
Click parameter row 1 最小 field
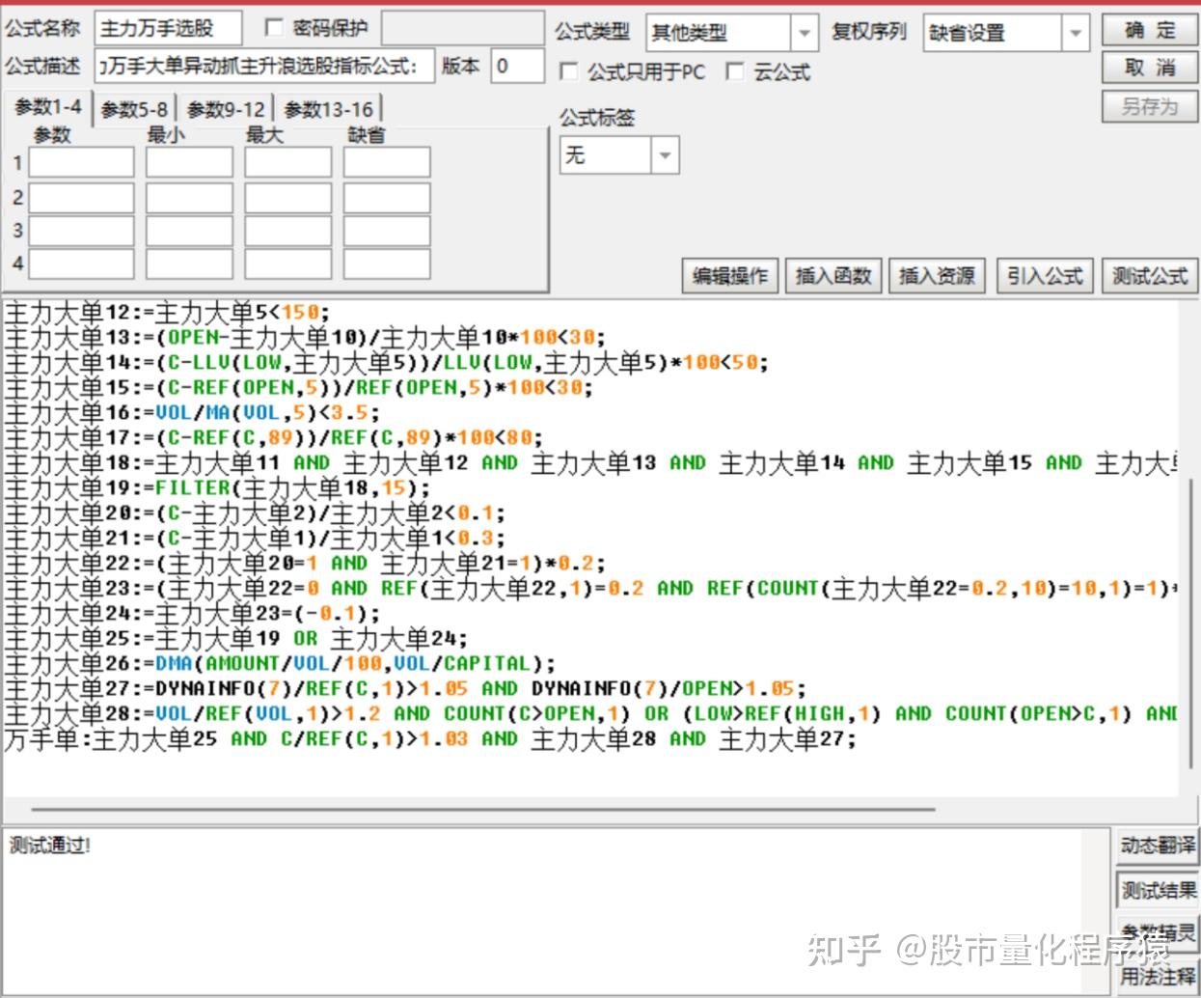(189, 162)
